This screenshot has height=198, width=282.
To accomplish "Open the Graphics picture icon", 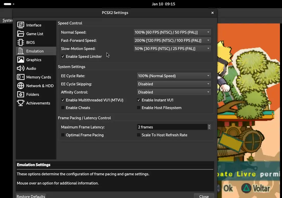I will 20,60.
